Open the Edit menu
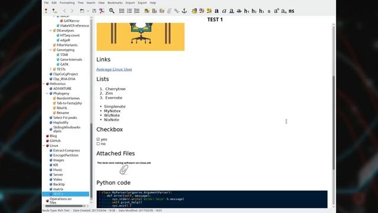Screen dimensions: 378x213 [x=54, y=2]
